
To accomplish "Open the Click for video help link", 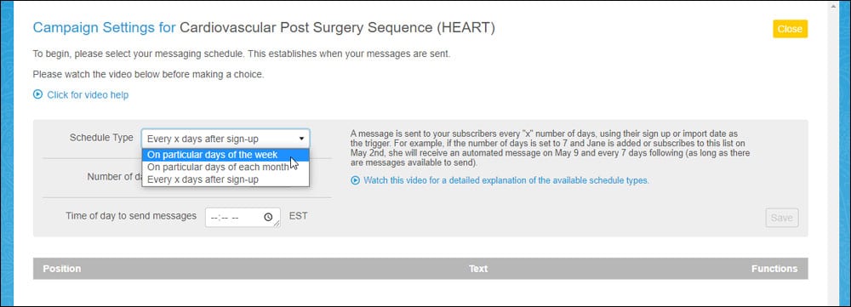I will [x=88, y=95].
